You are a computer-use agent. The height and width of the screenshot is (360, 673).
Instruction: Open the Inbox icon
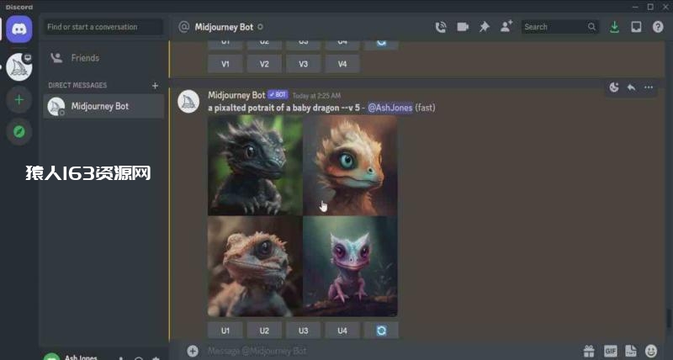tap(636, 27)
